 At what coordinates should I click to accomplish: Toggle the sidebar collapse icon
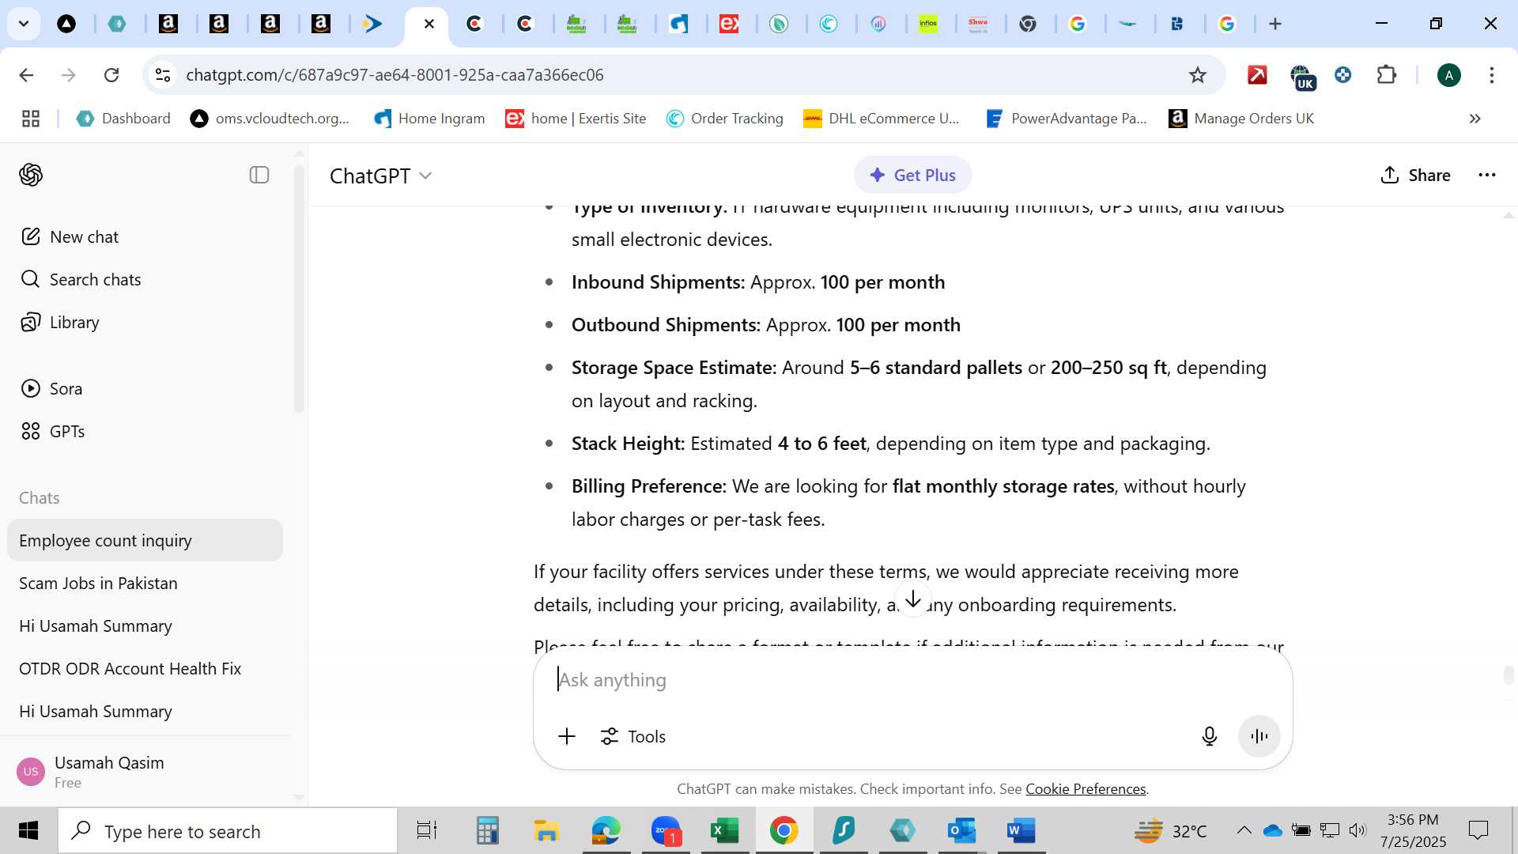(259, 175)
